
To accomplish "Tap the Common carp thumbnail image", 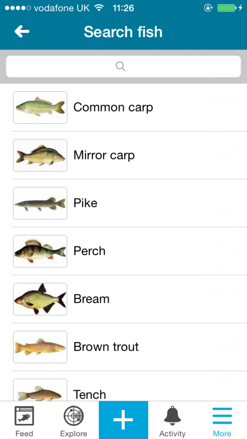I will [x=40, y=107].
